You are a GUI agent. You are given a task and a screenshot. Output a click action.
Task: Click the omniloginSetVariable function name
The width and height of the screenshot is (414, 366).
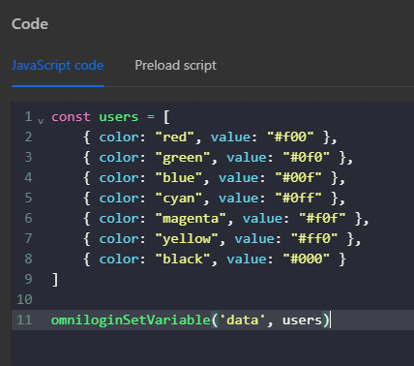131,320
